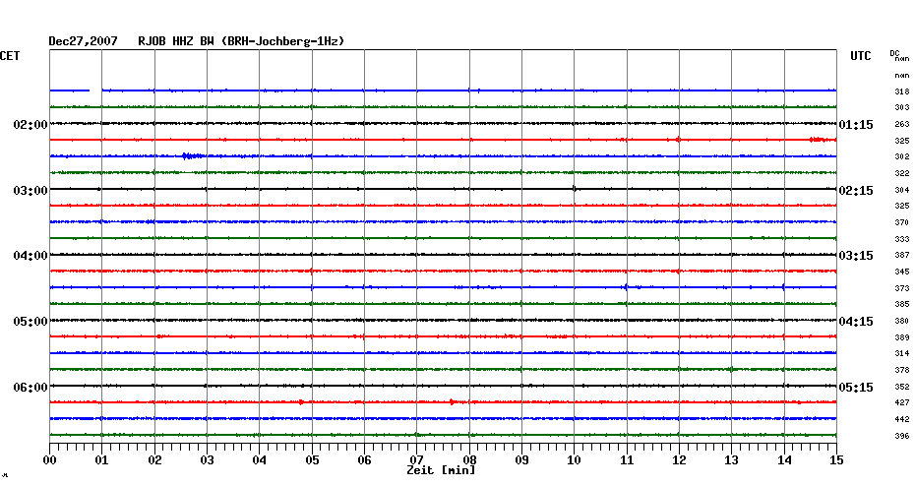
Task: Select DC value "314"
Action: (902, 353)
